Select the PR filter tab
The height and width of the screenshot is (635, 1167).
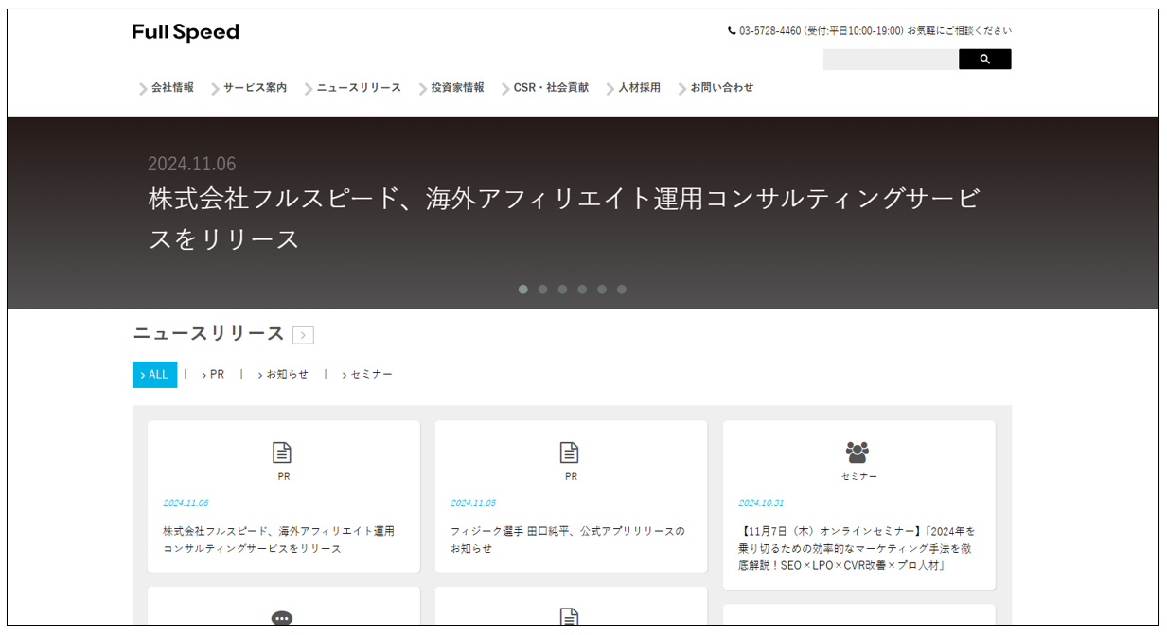tap(214, 375)
